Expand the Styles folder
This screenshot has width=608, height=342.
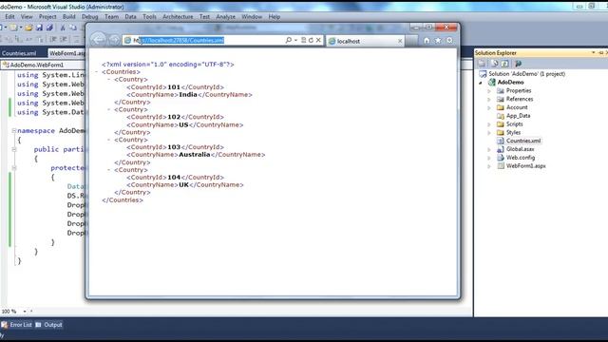click(x=489, y=133)
